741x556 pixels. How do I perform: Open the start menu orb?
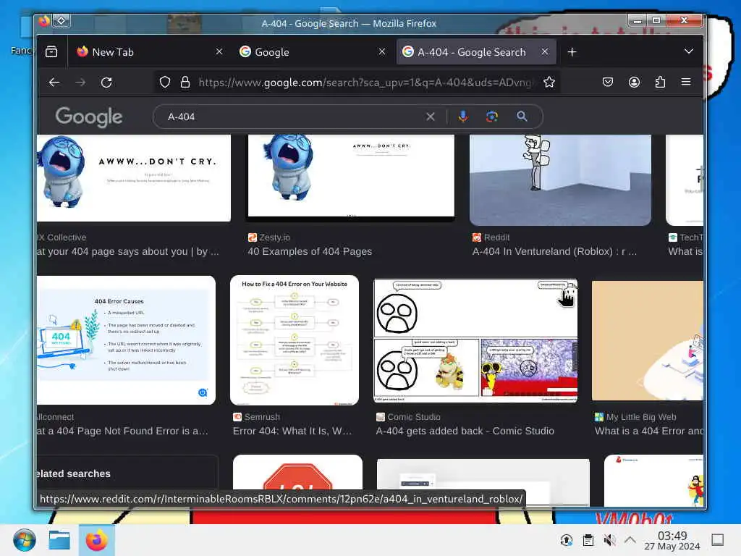pos(24,540)
